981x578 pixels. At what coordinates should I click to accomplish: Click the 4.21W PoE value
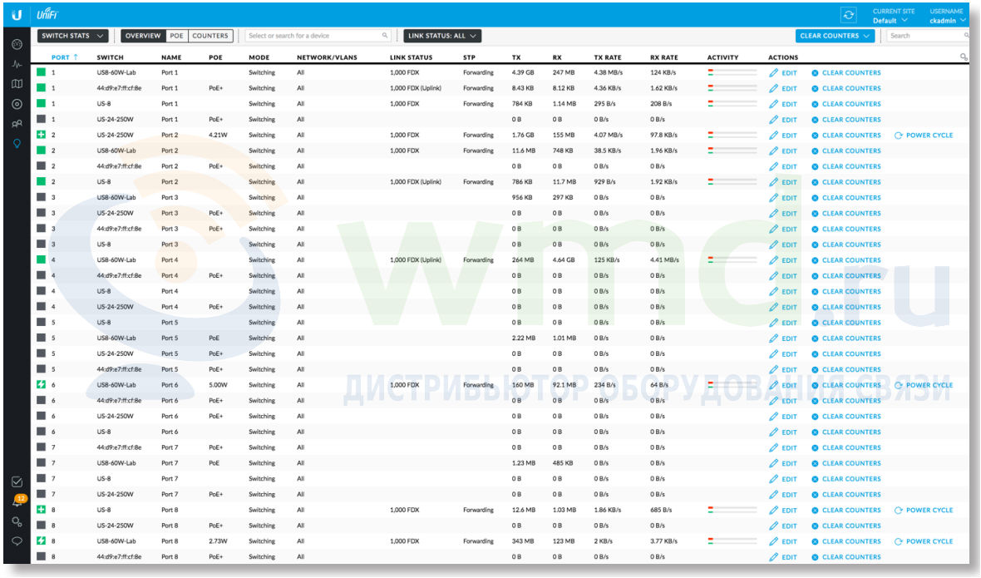click(218, 135)
